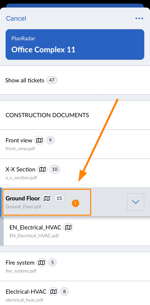Collapse Ground Floor with chevron button

click(x=135, y=202)
